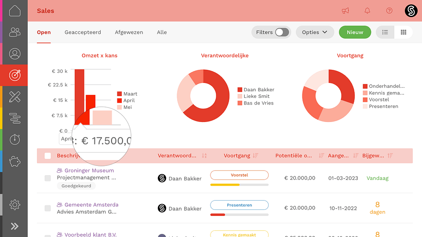Click the Kennis gema... legend swatch
Viewport: 422px width, 237px height.
pos(365,93)
